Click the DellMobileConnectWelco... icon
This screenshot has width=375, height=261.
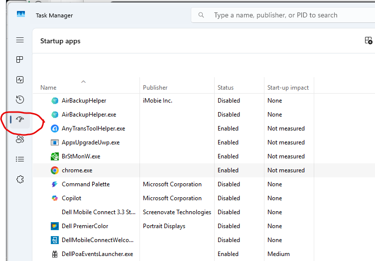pos(55,240)
